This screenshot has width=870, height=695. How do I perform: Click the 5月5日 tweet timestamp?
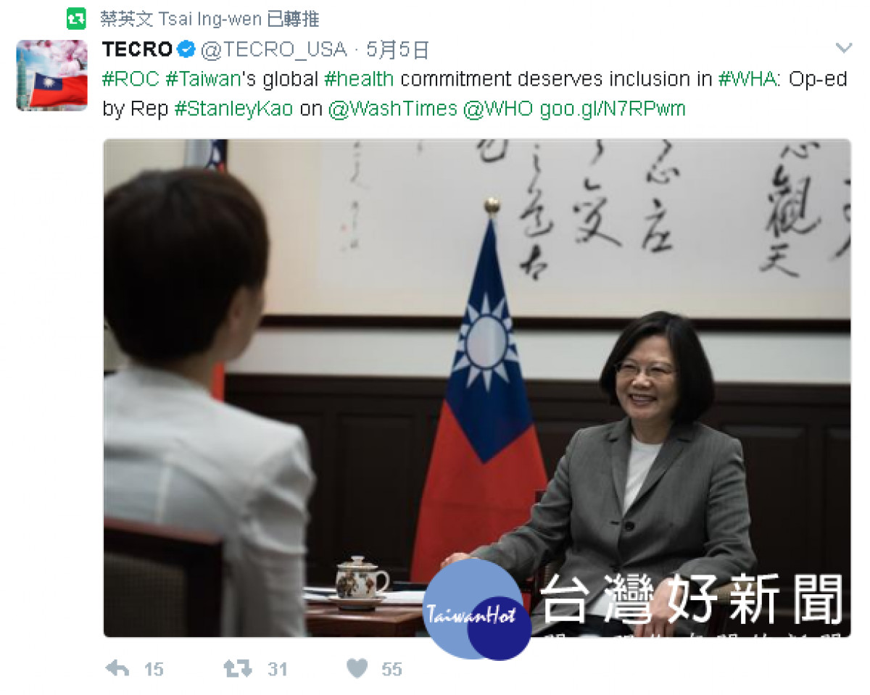pos(398,49)
